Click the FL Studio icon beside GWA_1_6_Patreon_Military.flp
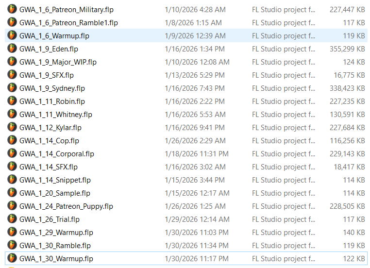The width and height of the screenshot is (370, 268). point(12,9)
